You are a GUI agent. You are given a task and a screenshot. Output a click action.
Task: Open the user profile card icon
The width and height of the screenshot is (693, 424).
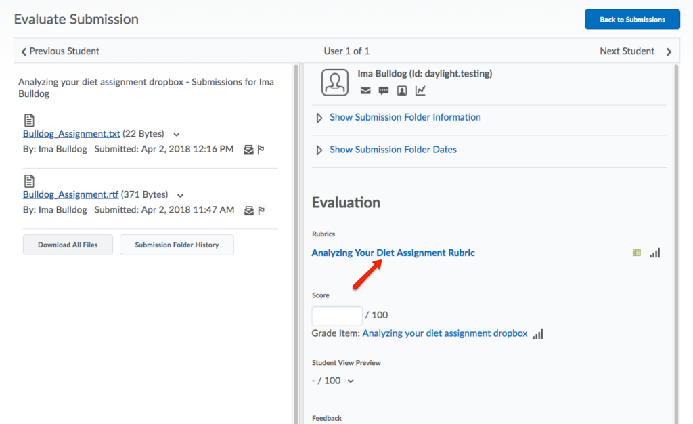pyautogui.click(x=402, y=91)
